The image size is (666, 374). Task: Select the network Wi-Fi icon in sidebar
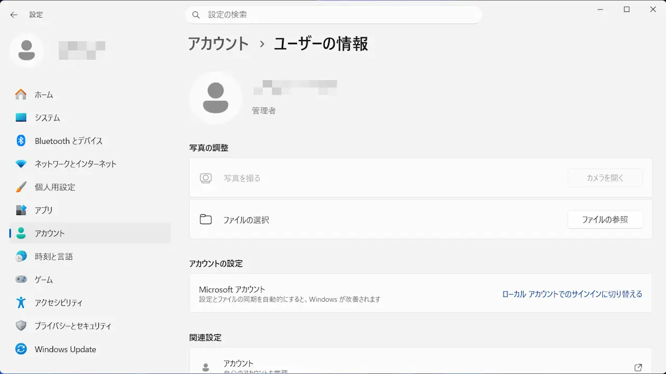[21, 164]
